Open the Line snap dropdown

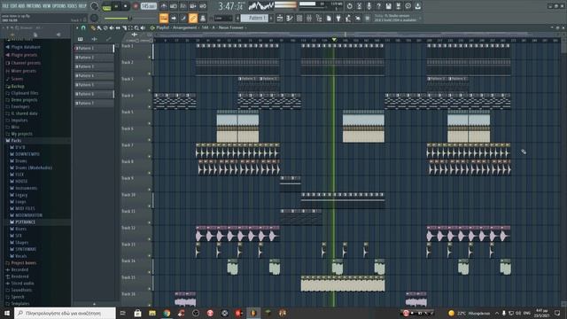(223, 18)
